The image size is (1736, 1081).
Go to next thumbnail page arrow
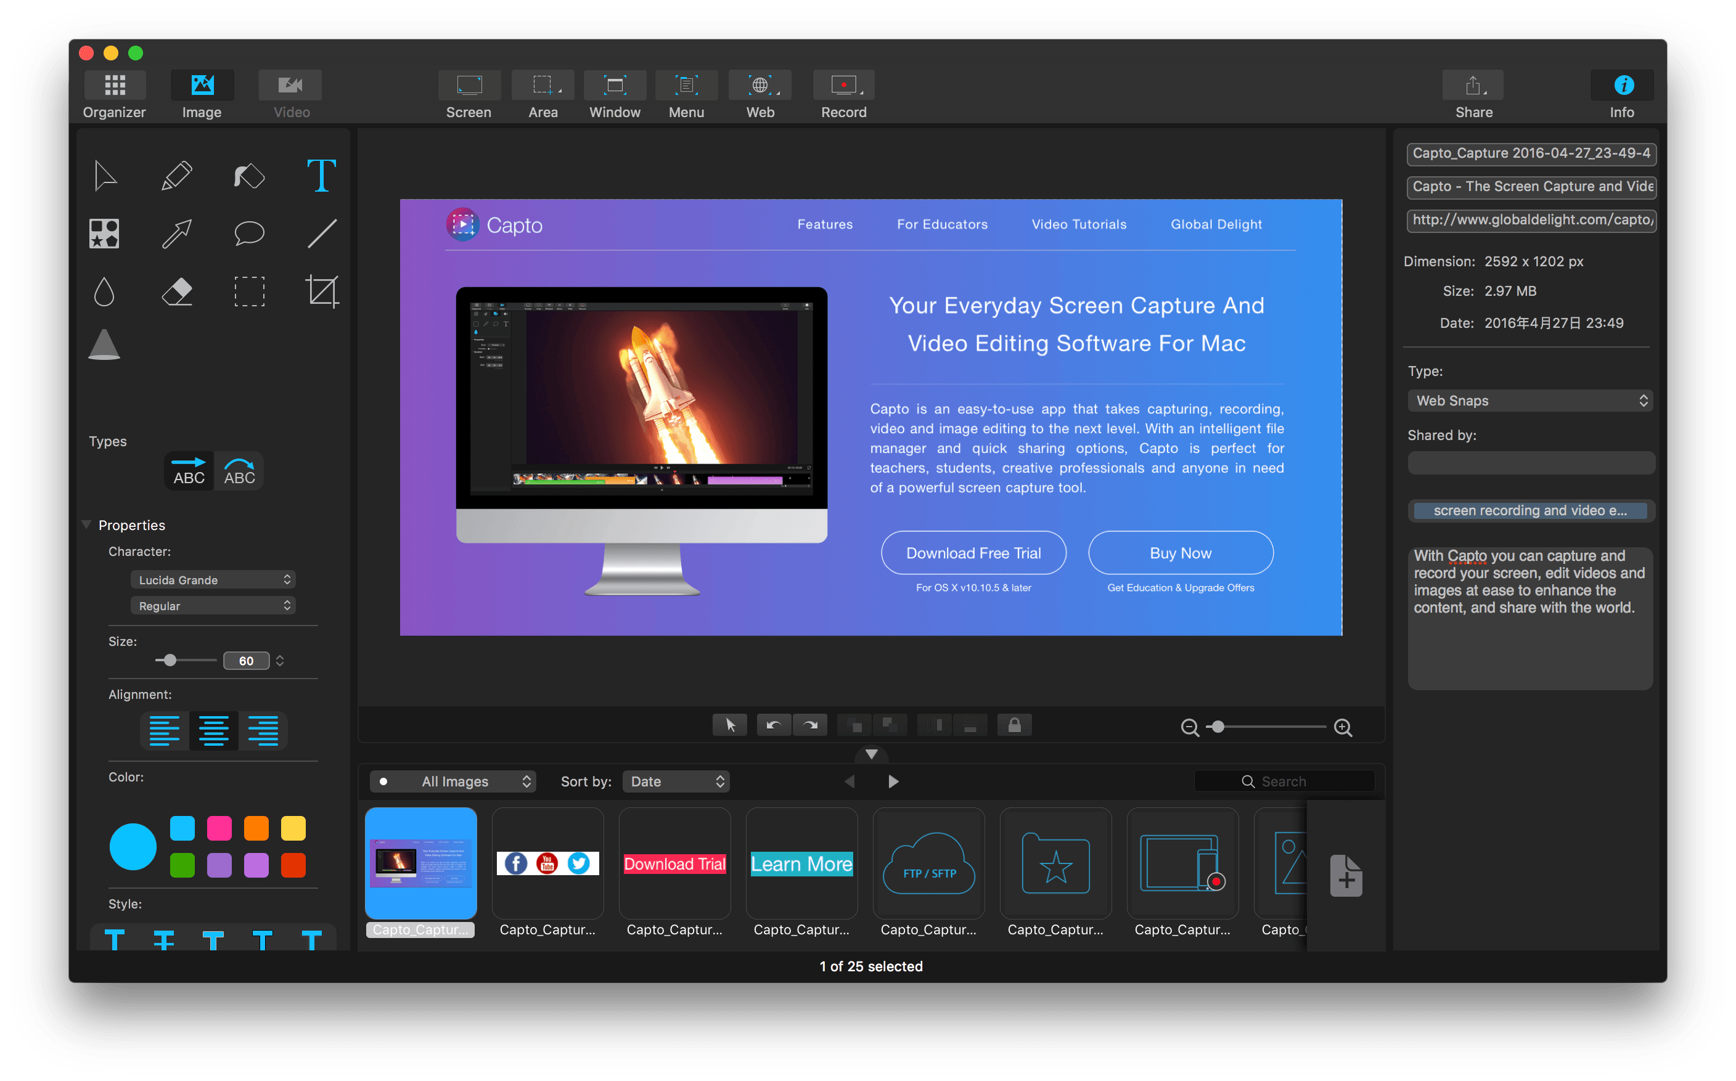pos(894,781)
